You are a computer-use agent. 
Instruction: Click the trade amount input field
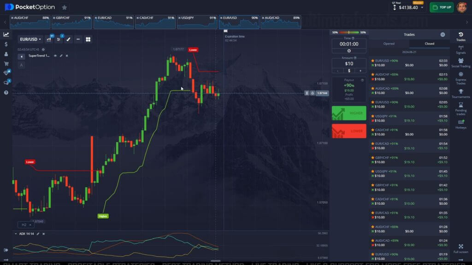pyautogui.click(x=348, y=64)
